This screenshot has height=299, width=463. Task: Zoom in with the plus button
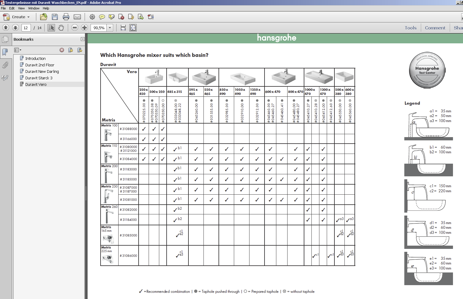(85, 28)
